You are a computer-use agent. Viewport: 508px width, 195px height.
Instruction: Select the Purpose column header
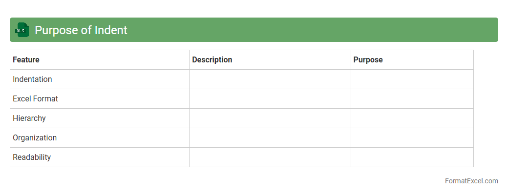[368, 59]
